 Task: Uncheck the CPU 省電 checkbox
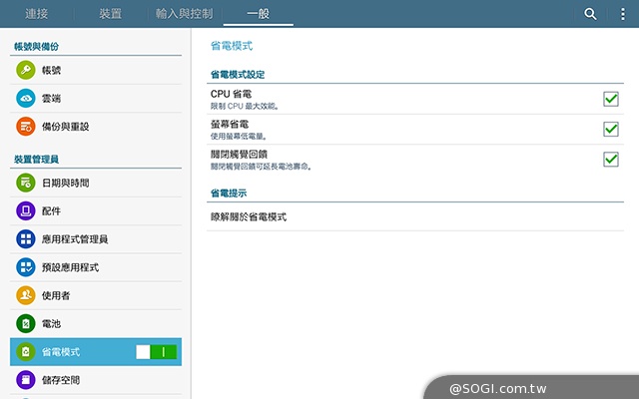pos(611,99)
